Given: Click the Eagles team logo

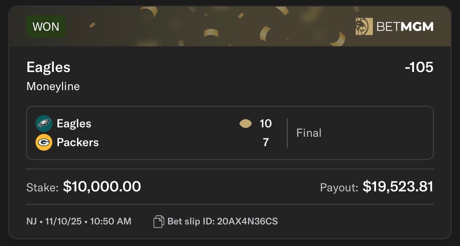Looking at the screenshot, I should point(44,124).
